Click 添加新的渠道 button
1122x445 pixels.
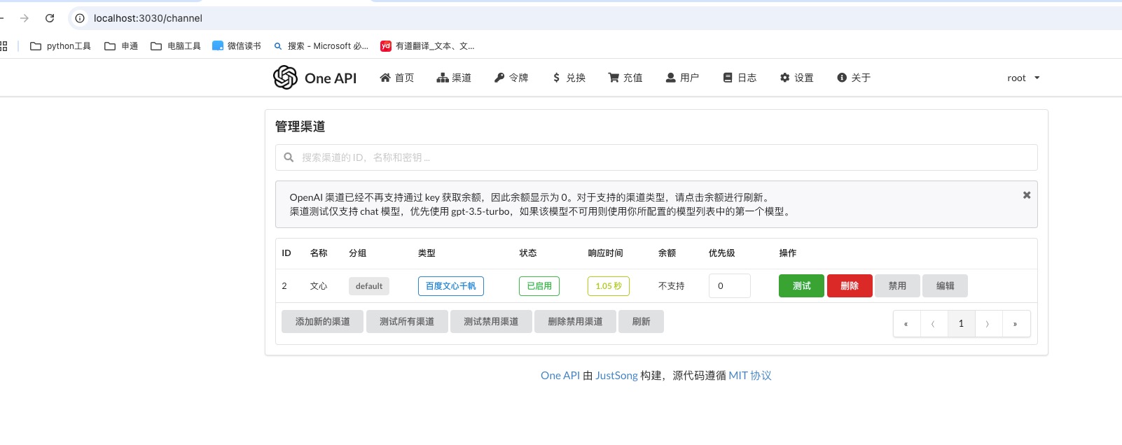pyautogui.click(x=322, y=322)
